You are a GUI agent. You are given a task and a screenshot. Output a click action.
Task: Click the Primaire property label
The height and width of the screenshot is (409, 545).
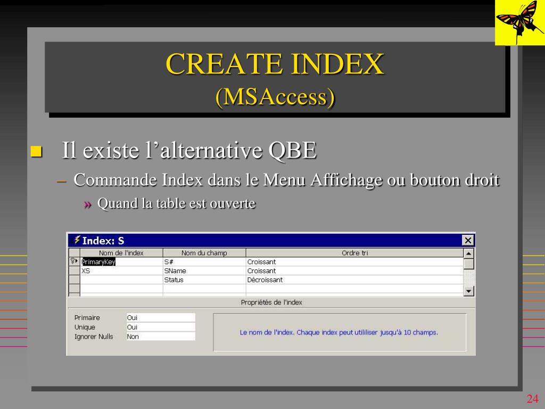(87, 317)
